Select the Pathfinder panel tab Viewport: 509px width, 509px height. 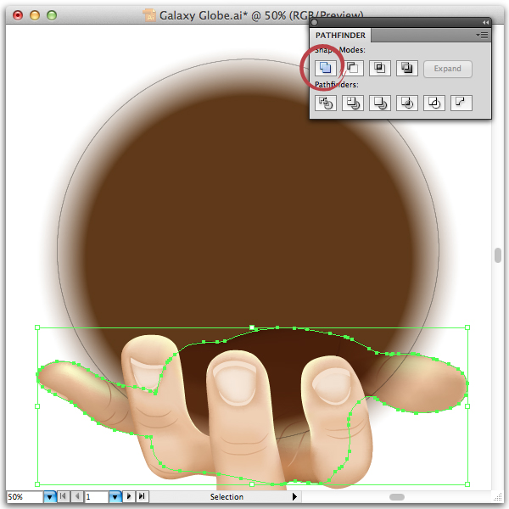[x=340, y=35]
